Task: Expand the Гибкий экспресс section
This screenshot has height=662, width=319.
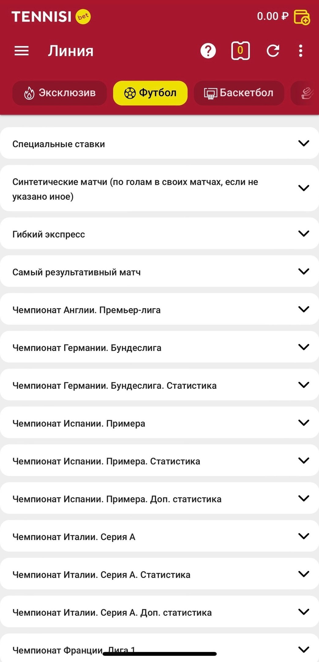Action: click(159, 234)
